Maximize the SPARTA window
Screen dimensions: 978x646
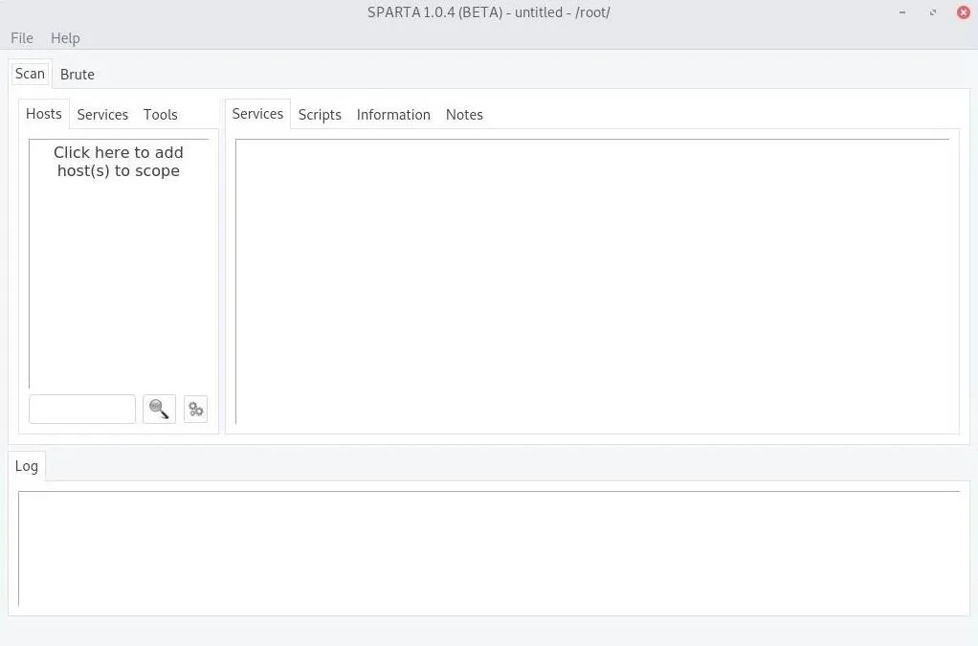pos(933,12)
